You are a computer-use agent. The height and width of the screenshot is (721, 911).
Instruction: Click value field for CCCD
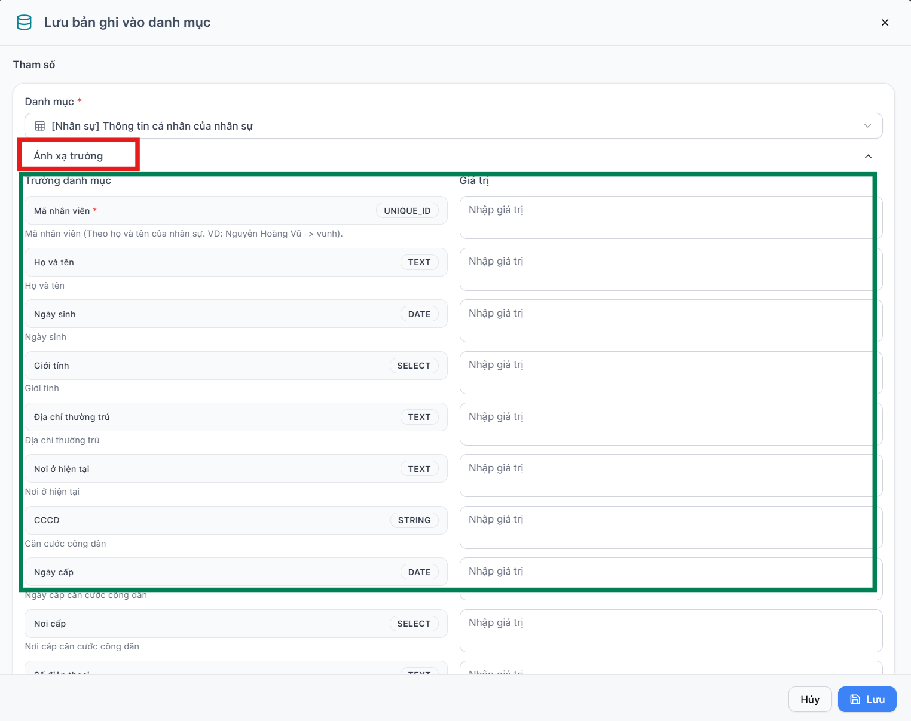[x=671, y=527]
